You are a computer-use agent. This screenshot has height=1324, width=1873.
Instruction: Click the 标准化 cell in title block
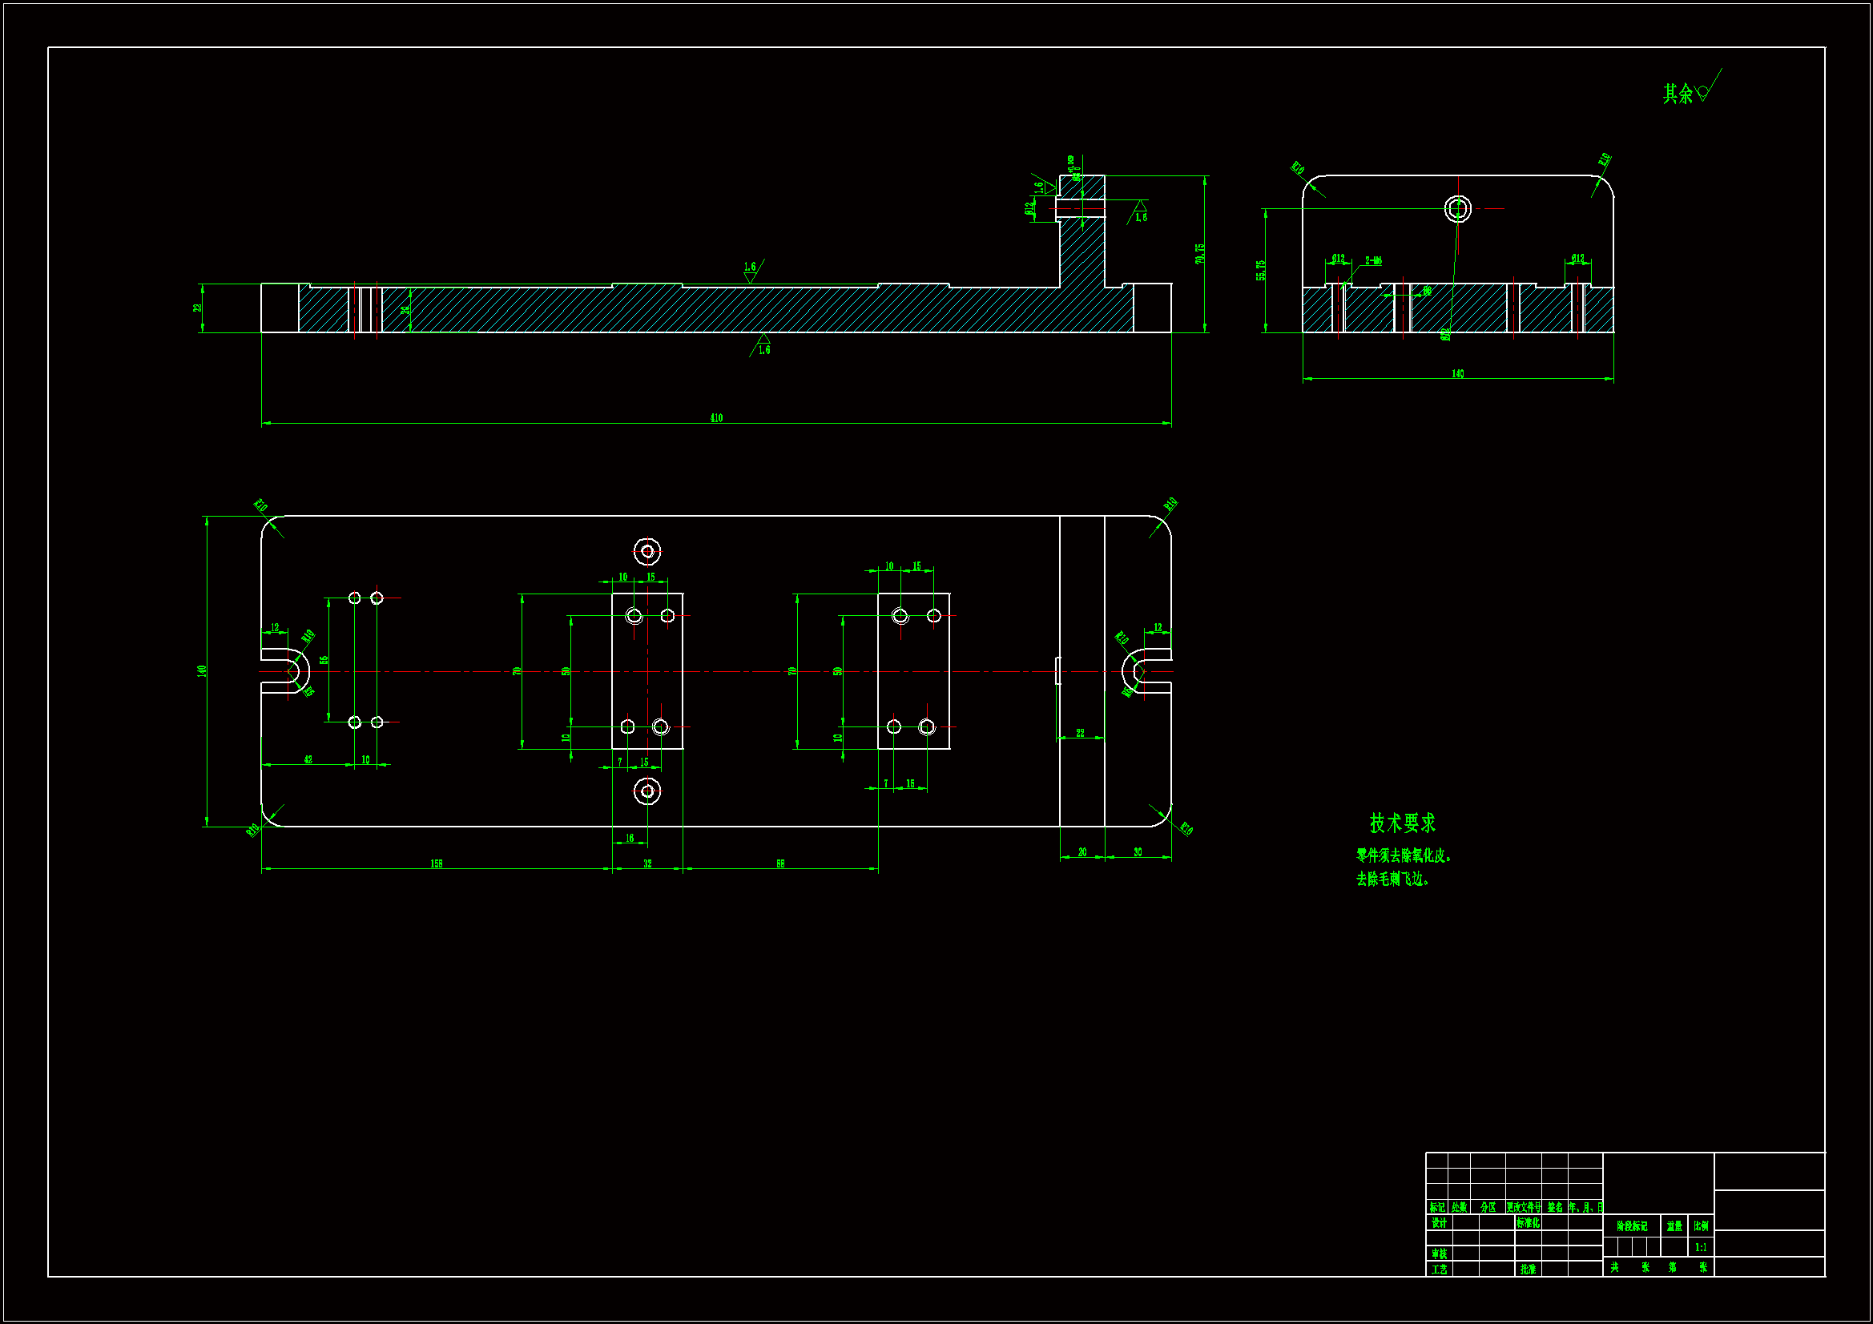click(1527, 1223)
